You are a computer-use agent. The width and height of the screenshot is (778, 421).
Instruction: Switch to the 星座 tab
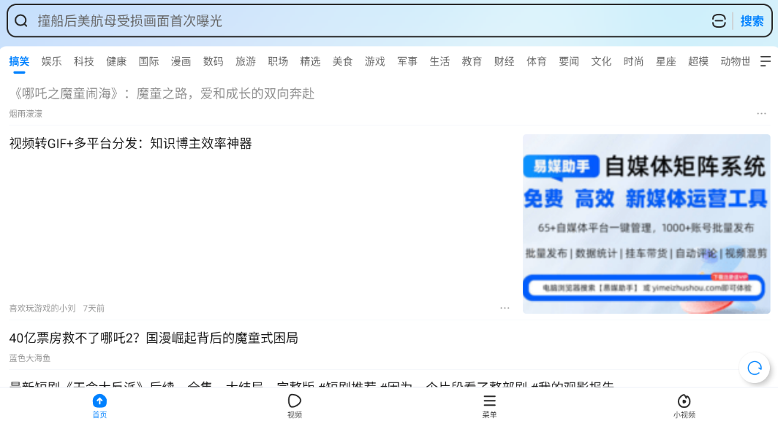[666, 61]
